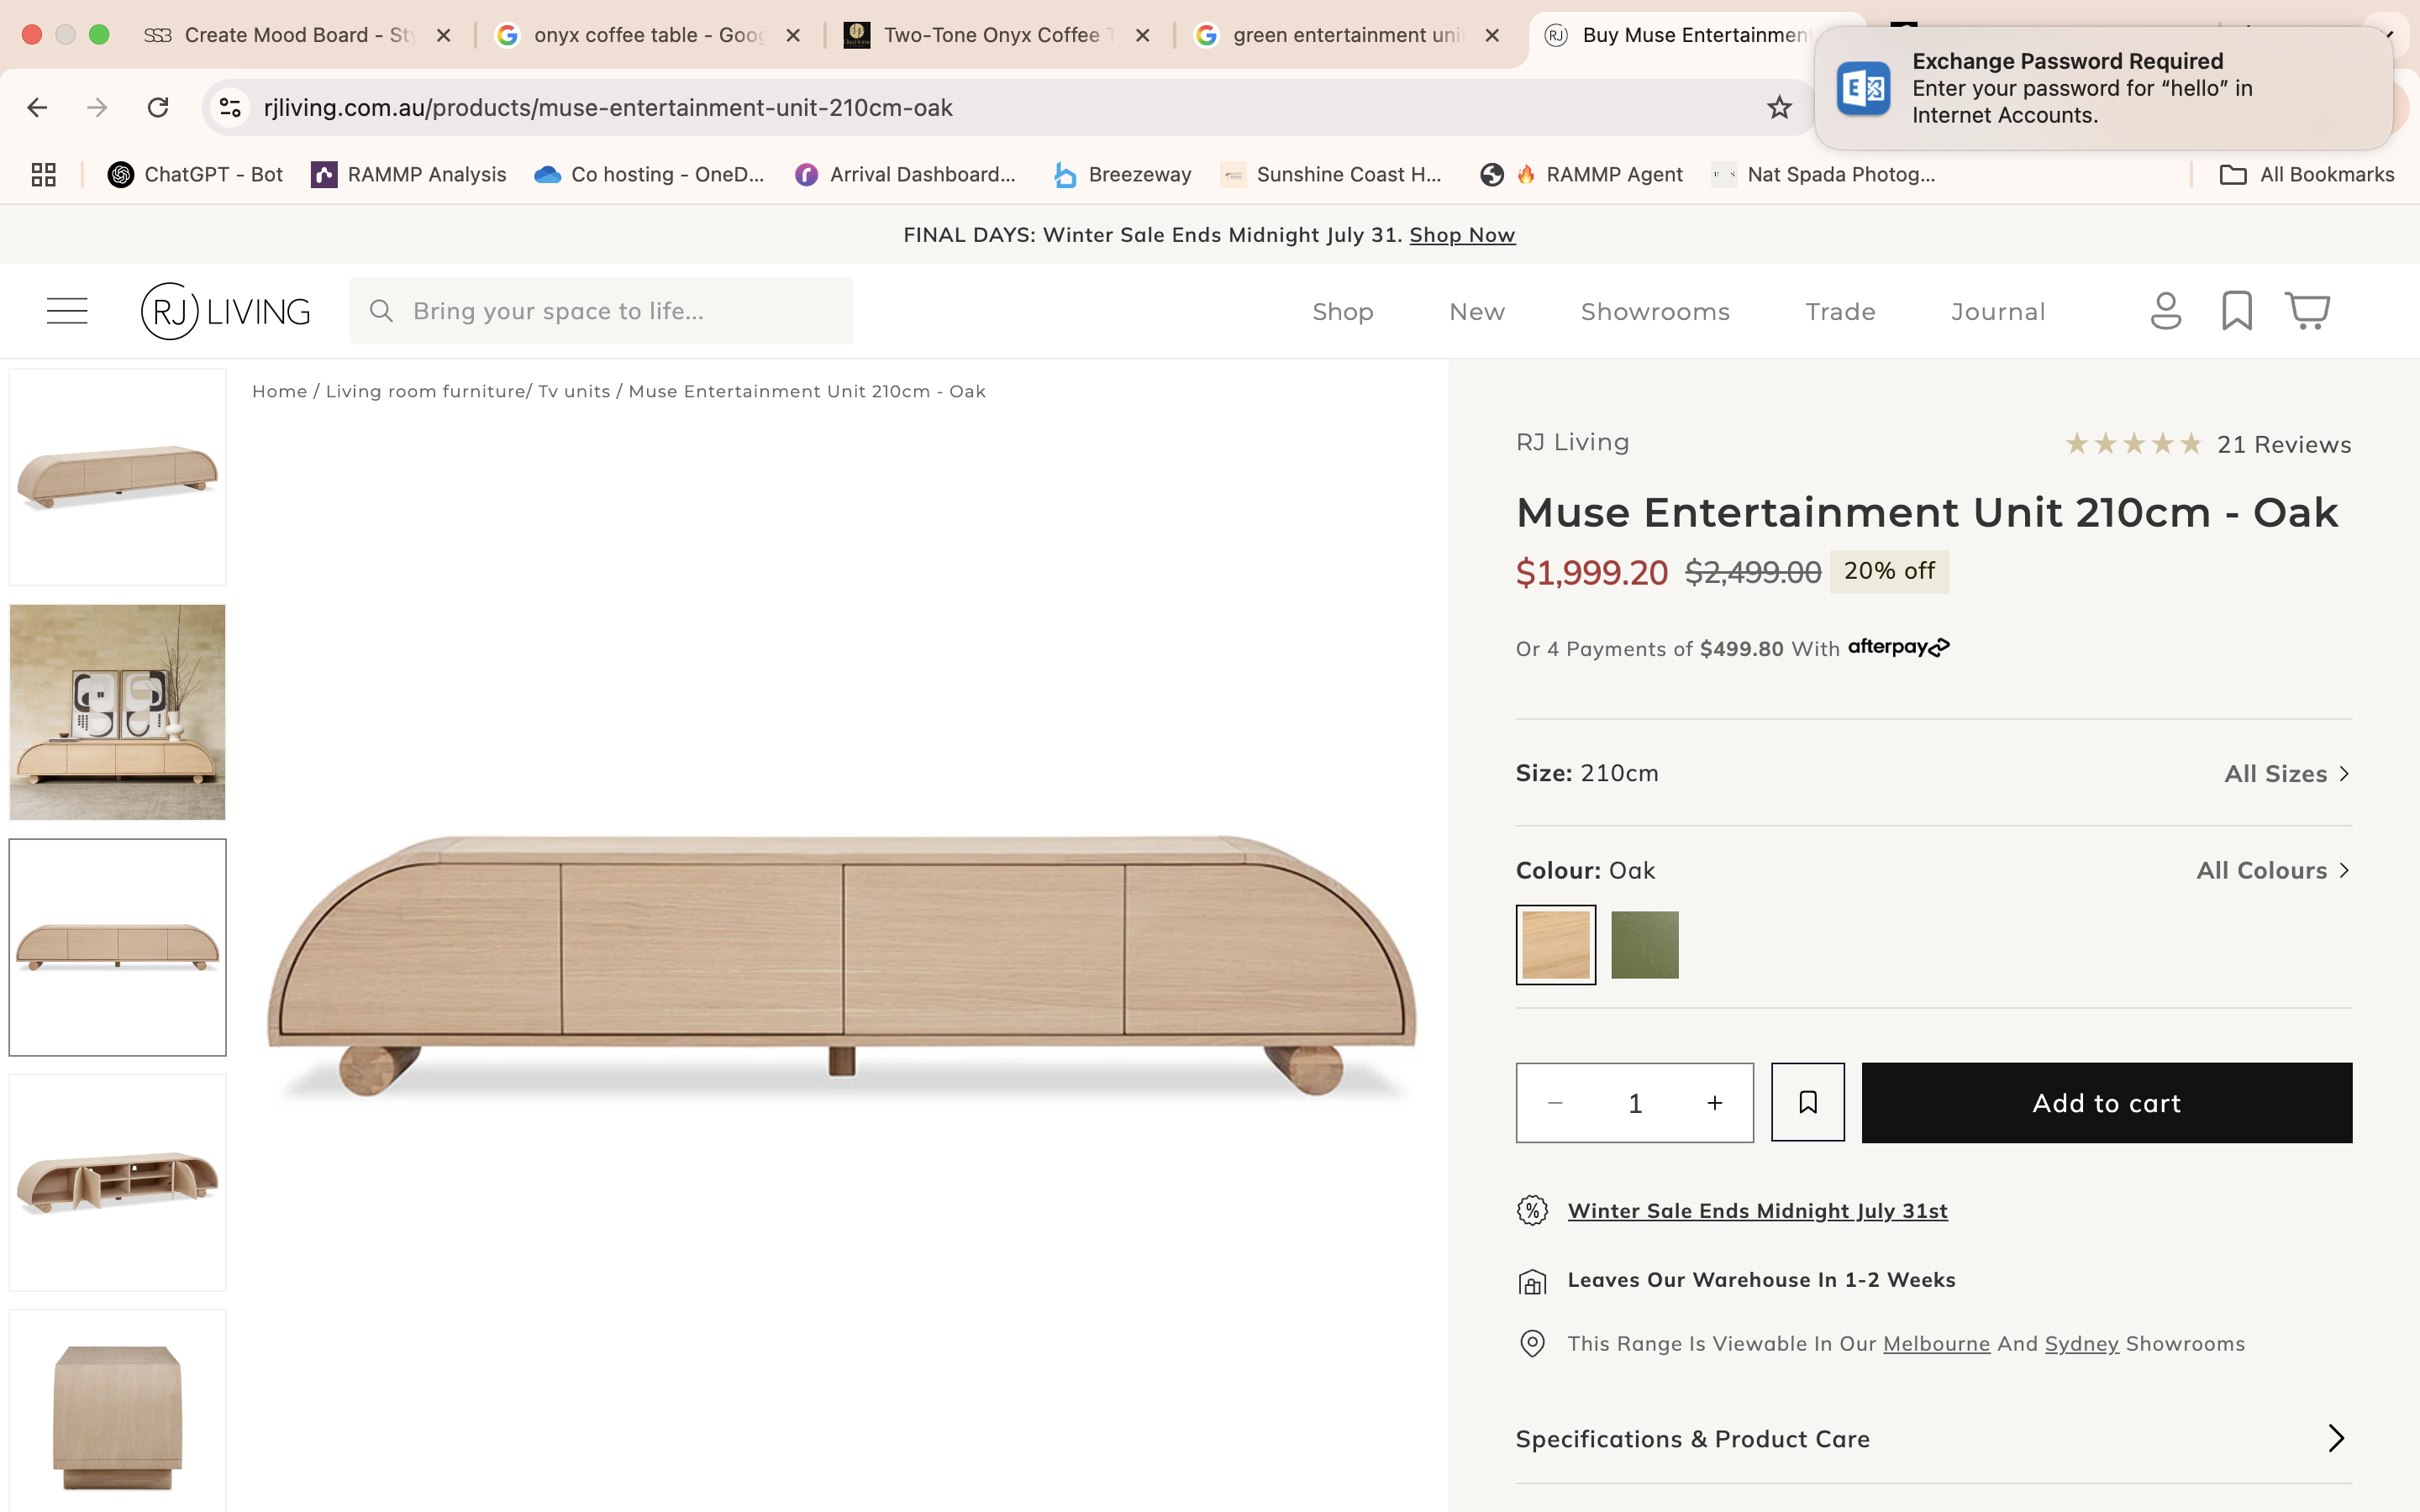The width and height of the screenshot is (2420, 1512).
Task: Expand Specifications & Product Care section
Action: pos(1933,1438)
